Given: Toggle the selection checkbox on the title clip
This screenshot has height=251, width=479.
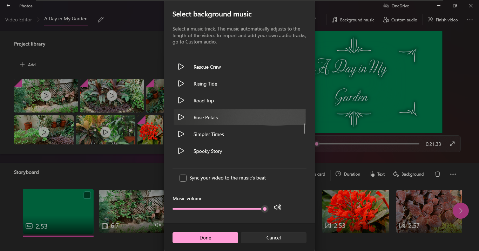Looking at the screenshot, I should [x=86, y=195].
